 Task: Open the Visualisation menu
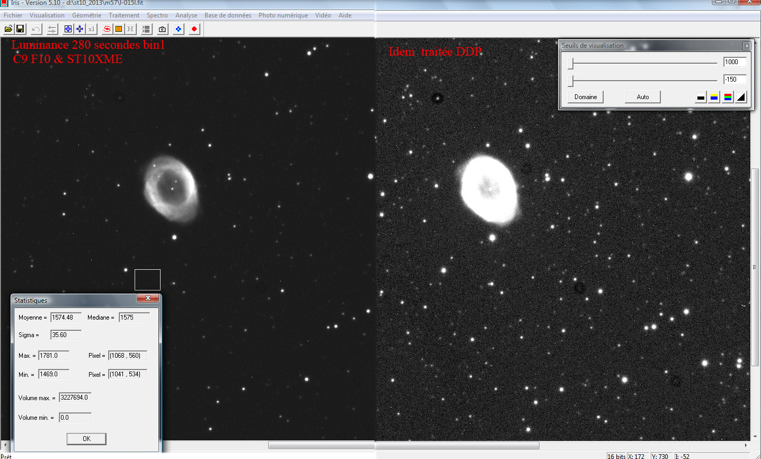(47, 15)
